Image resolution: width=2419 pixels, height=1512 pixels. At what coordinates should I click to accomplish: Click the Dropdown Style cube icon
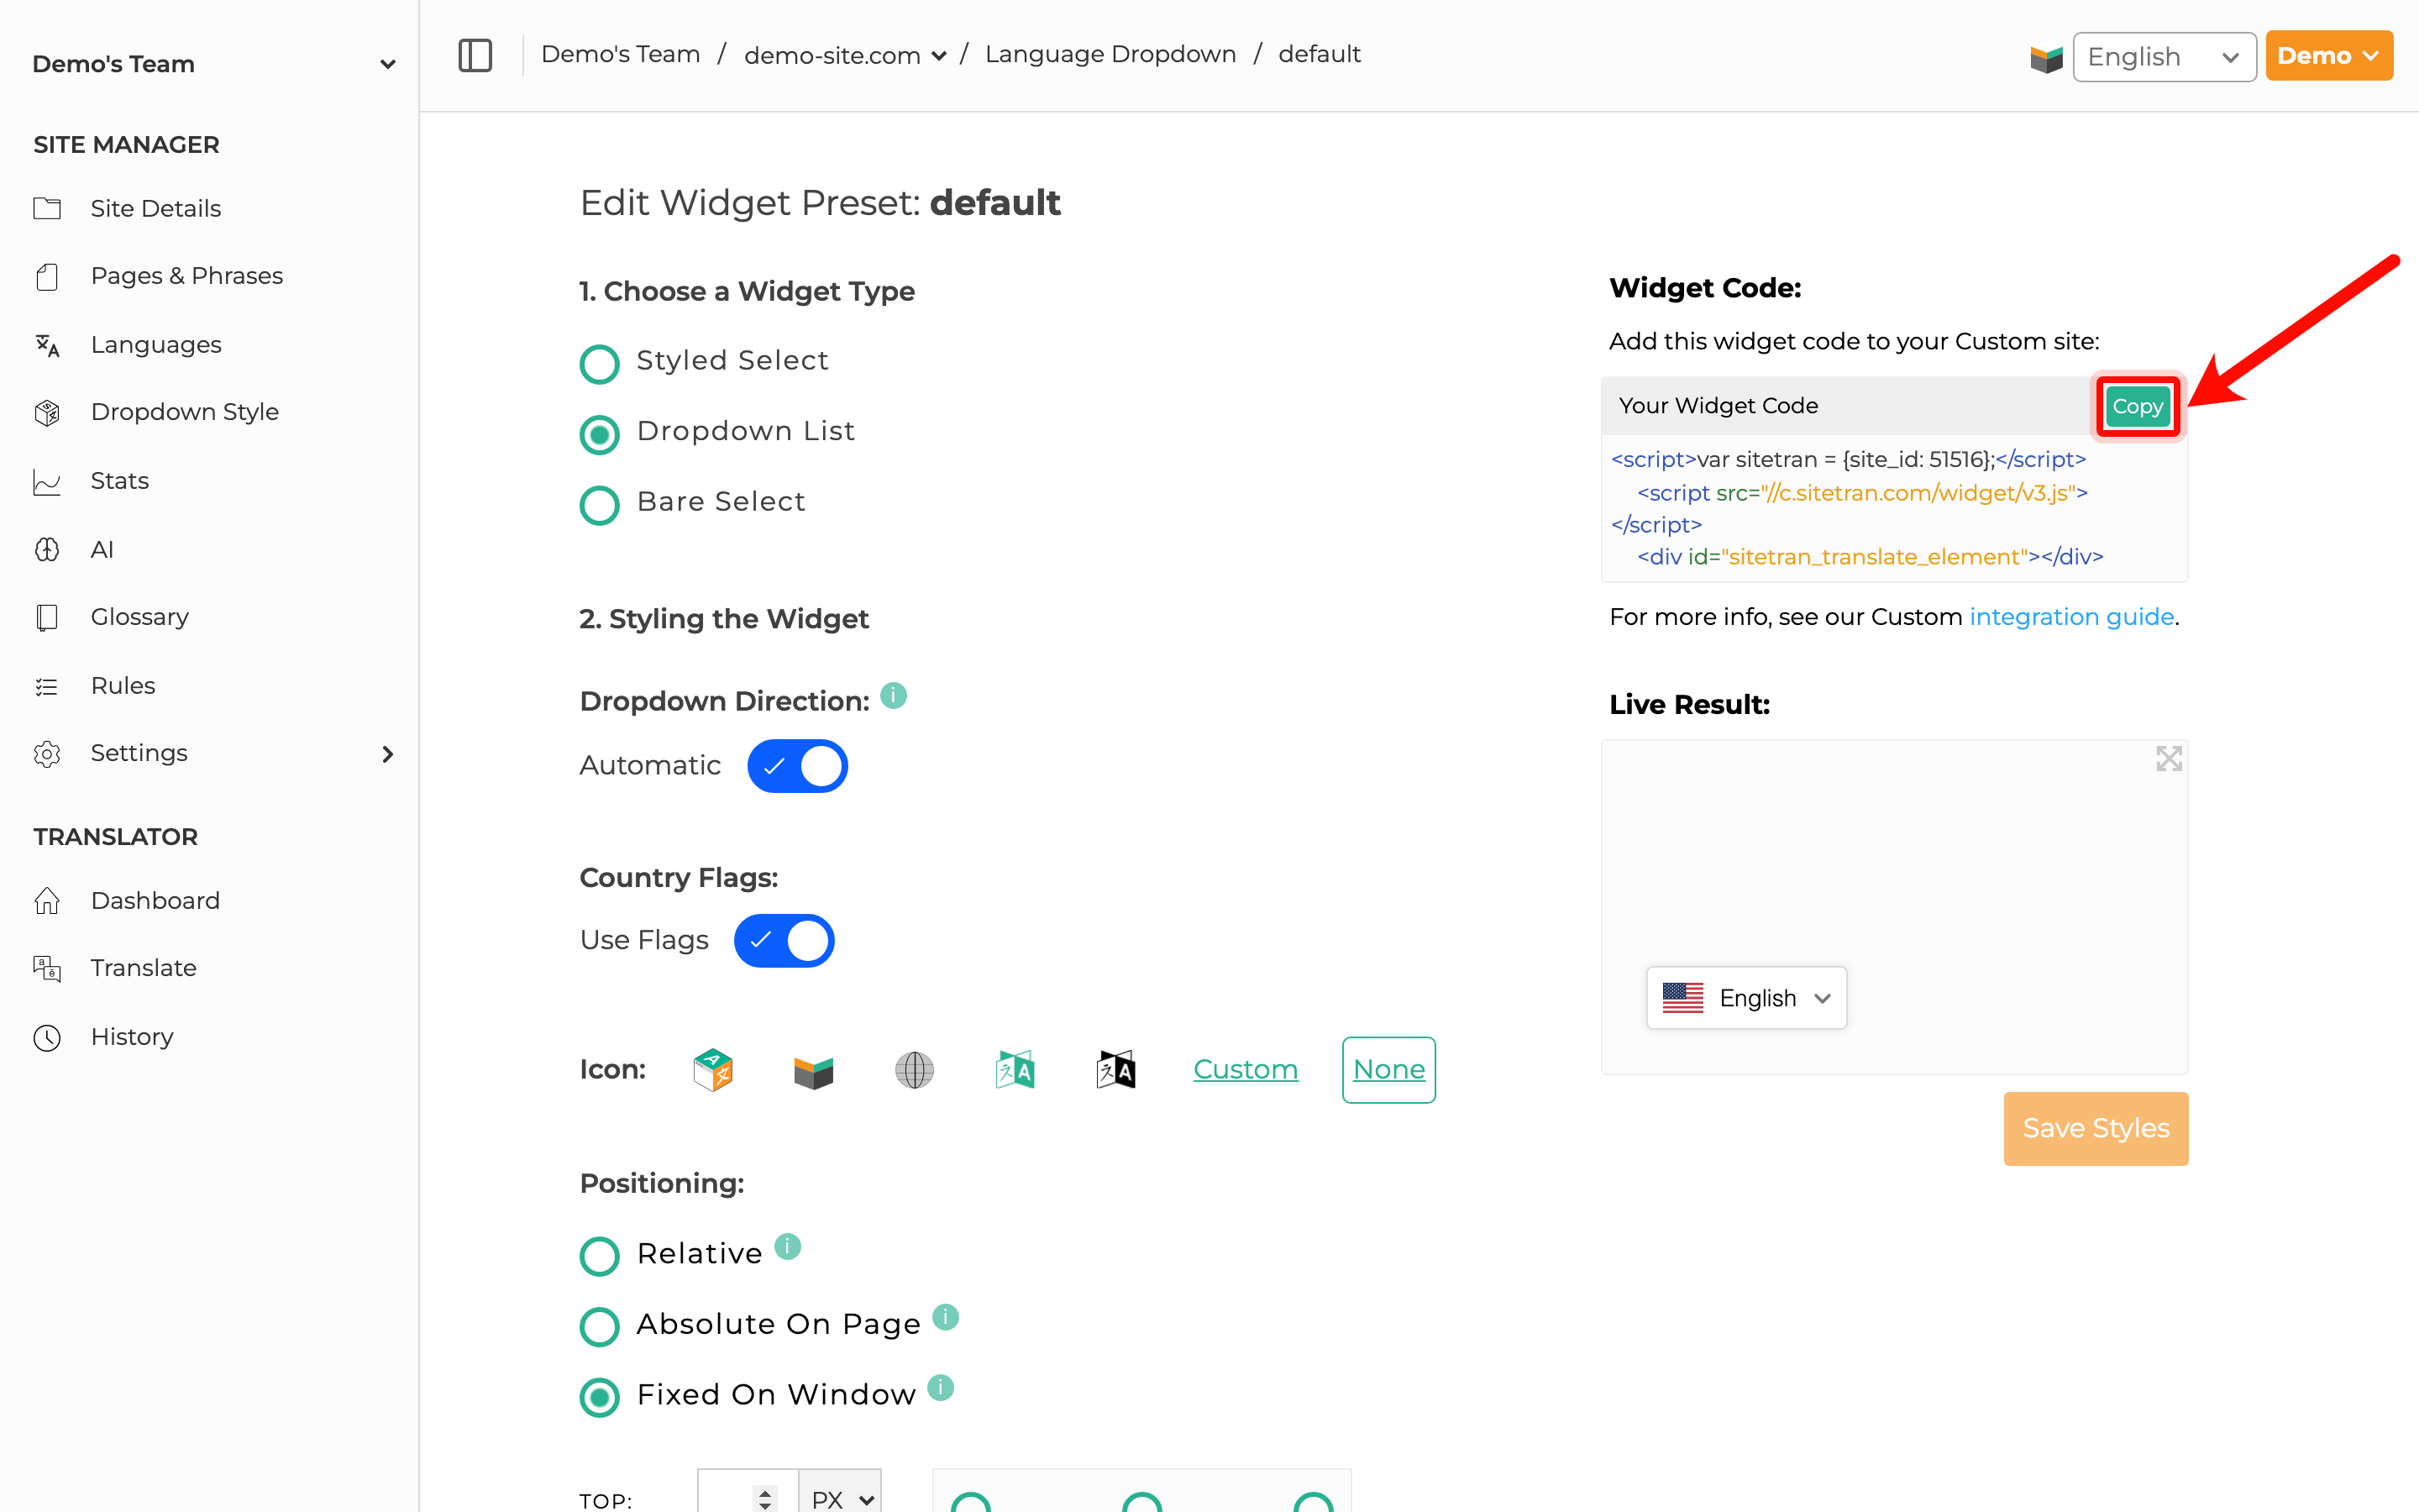coord(47,412)
